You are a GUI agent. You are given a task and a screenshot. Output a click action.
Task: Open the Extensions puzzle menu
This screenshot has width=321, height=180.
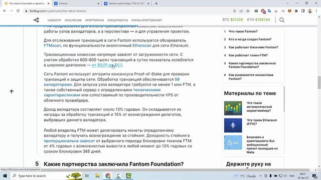(x=296, y=11)
